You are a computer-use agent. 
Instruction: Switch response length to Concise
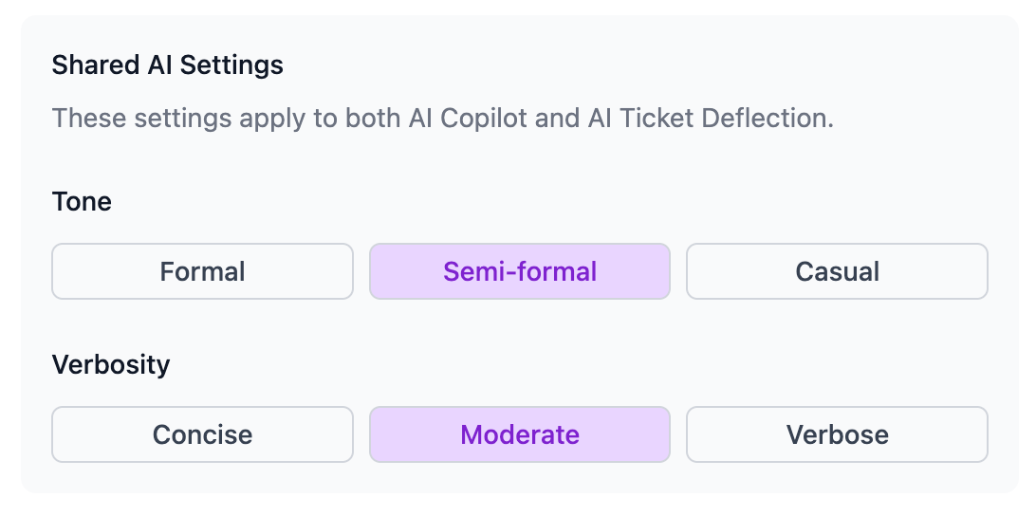(202, 434)
